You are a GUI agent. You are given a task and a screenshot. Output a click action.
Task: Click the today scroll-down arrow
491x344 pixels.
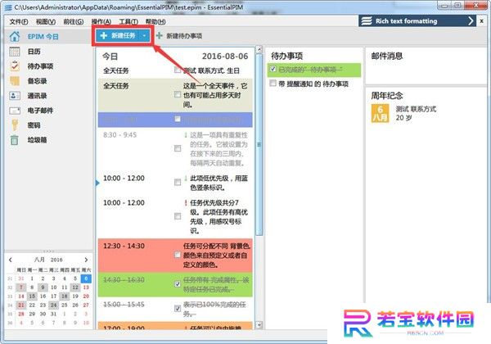coord(259,325)
